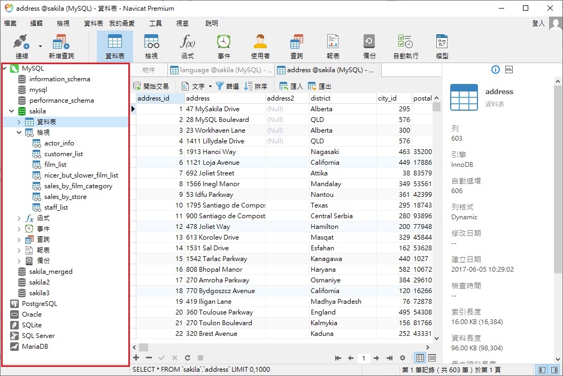Switch to form view in bottom bar

pyautogui.click(x=432, y=358)
